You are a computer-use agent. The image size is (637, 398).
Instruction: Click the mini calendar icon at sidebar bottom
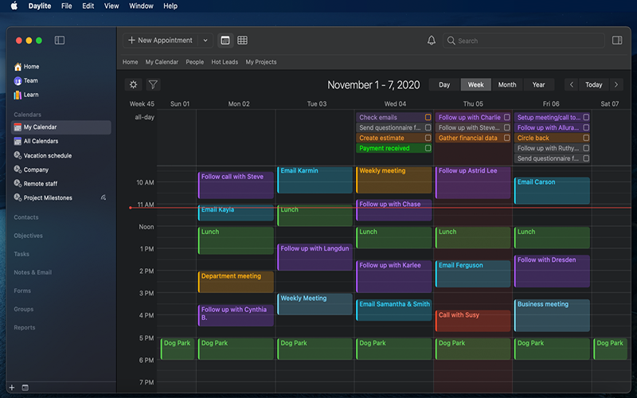25,388
